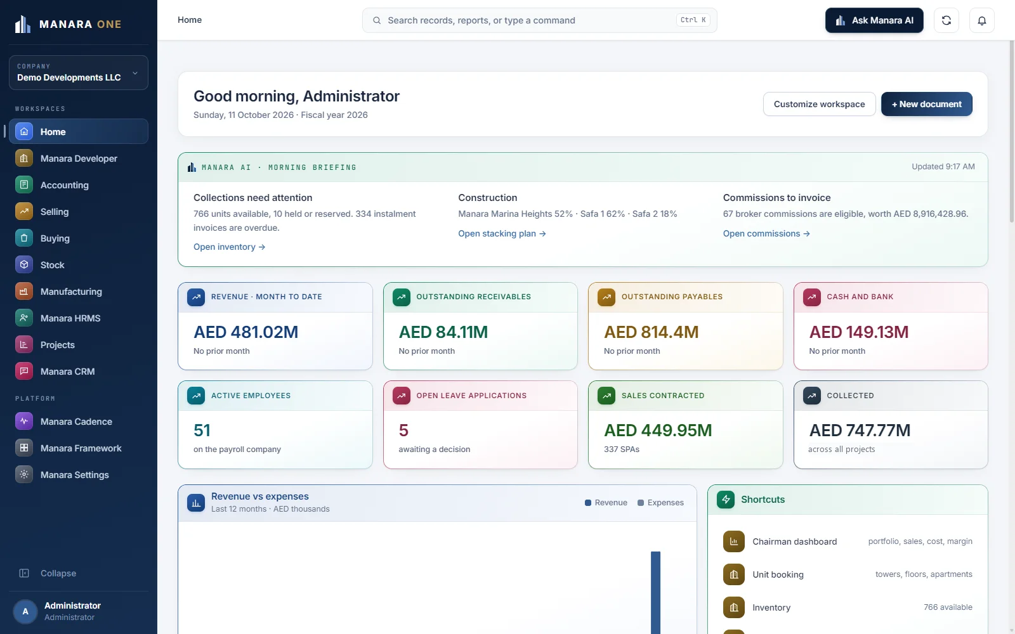1015x634 pixels.
Task: Open the Accounting workspace label
Action: (65, 185)
